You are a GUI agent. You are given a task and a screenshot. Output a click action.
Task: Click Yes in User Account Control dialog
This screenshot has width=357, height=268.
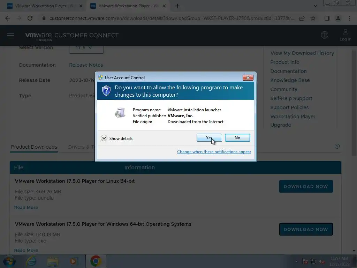pyautogui.click(x=209, y=137)
